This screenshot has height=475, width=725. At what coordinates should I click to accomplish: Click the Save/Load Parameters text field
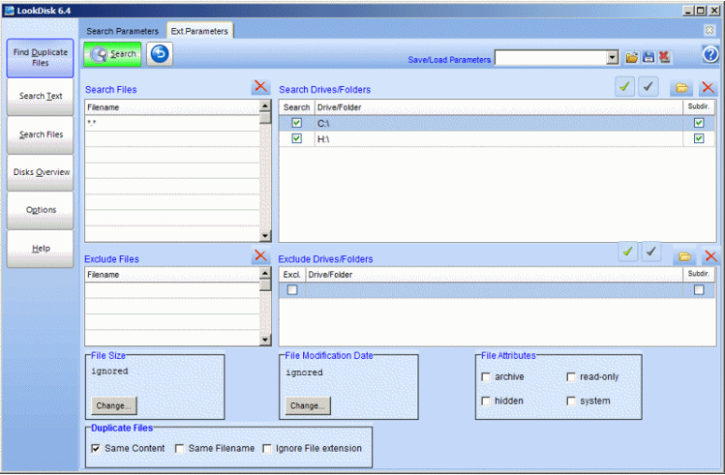point(551,58)
